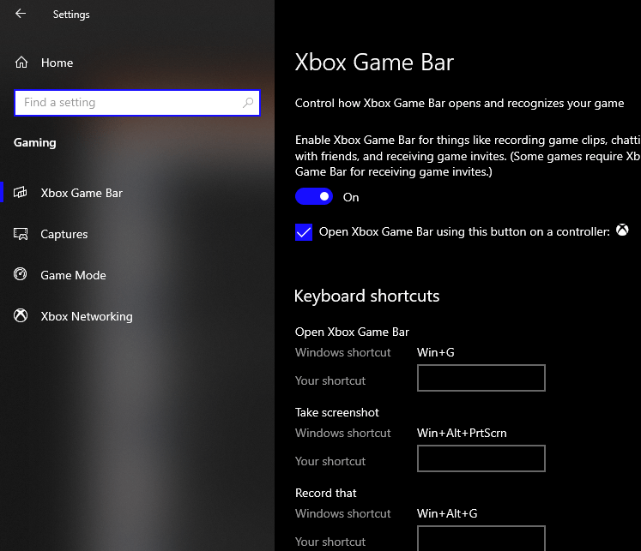
Task: Open the Captures settings page
Action: 137,234
